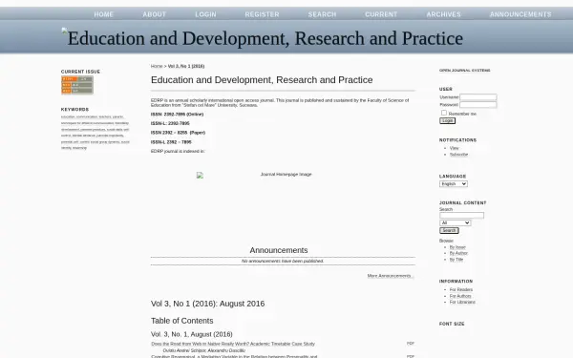Focus the Password input field
This screenshot has width=573, height=358.
click(478, 105)
